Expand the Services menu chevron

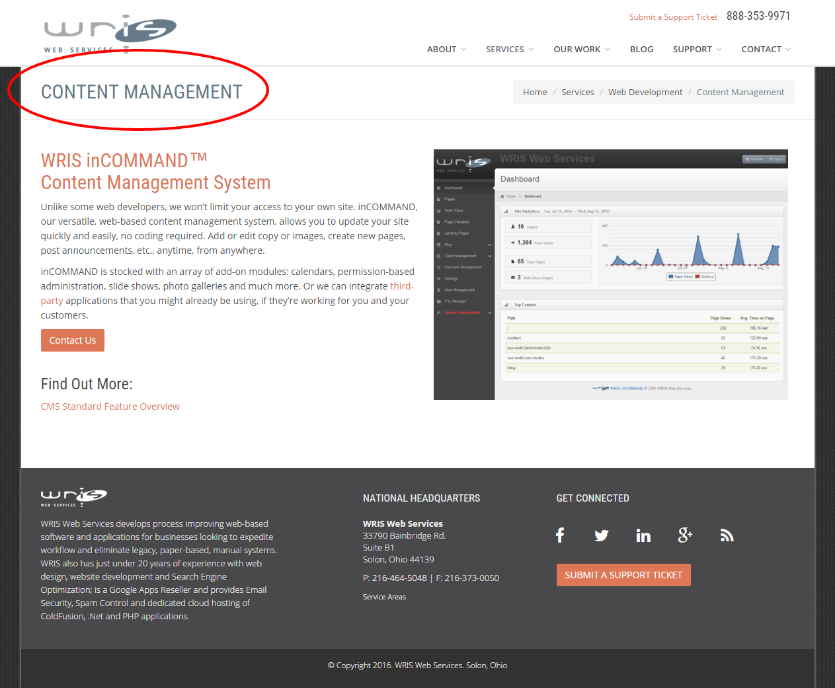(x=531, y=50)
